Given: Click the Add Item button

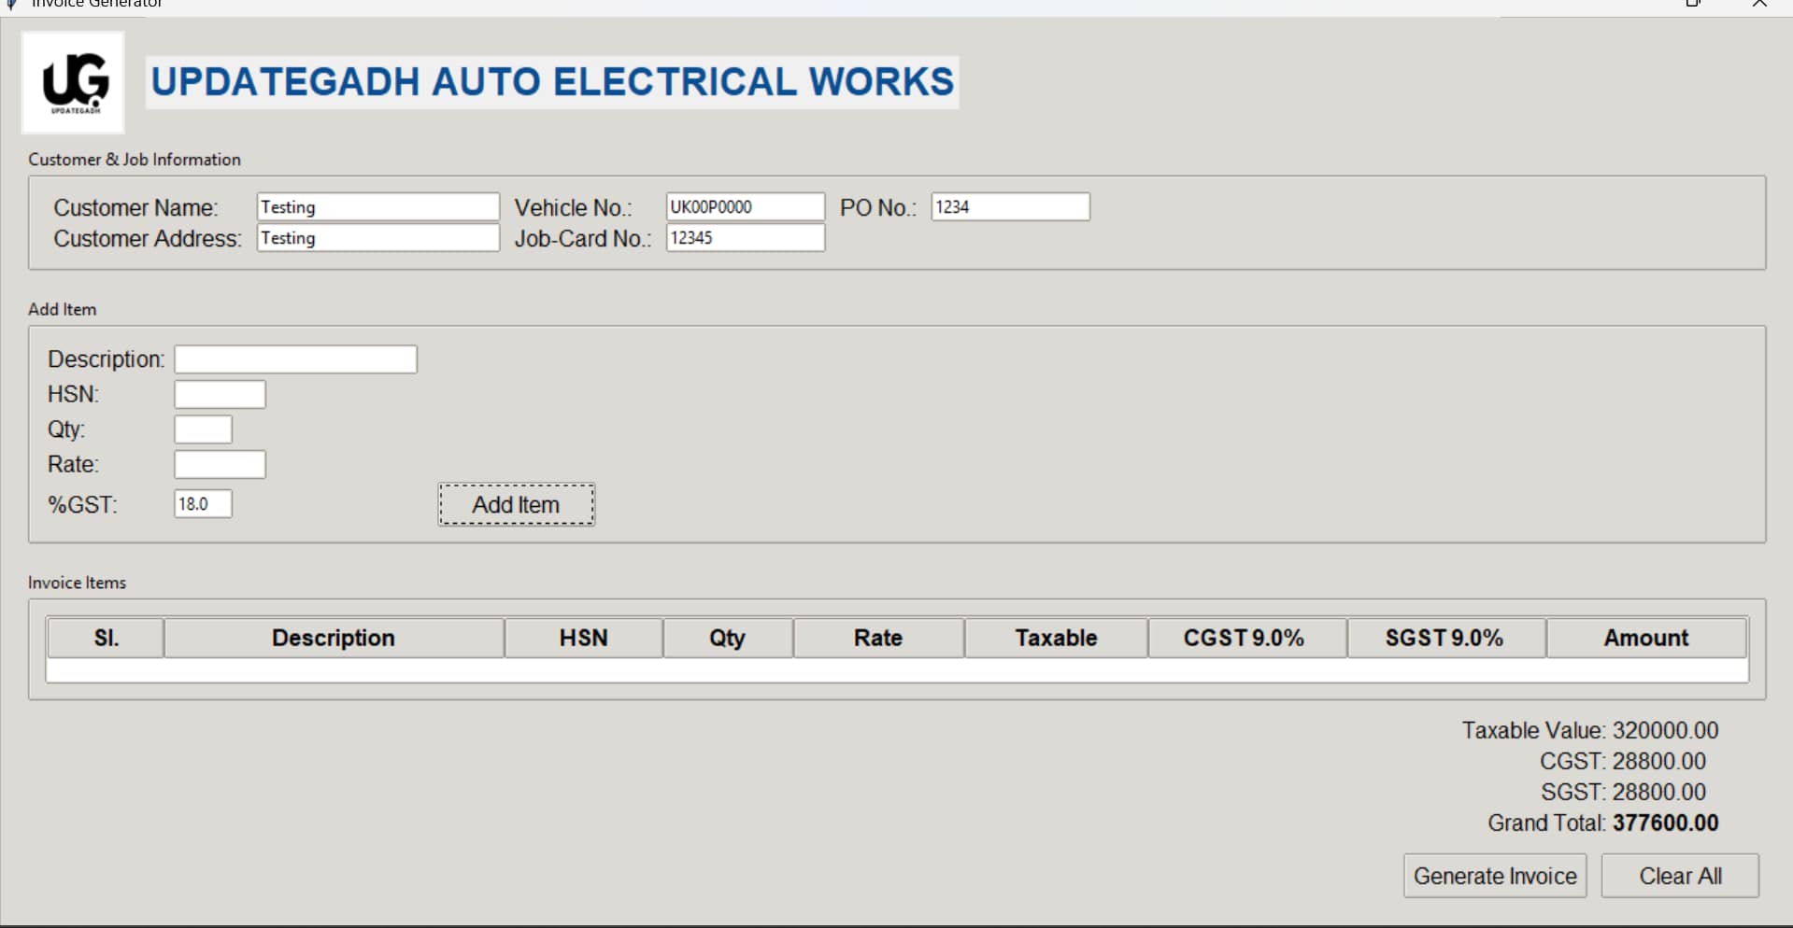Looking at the screenshot, I should pyautogui.click(x=515, y=504).
